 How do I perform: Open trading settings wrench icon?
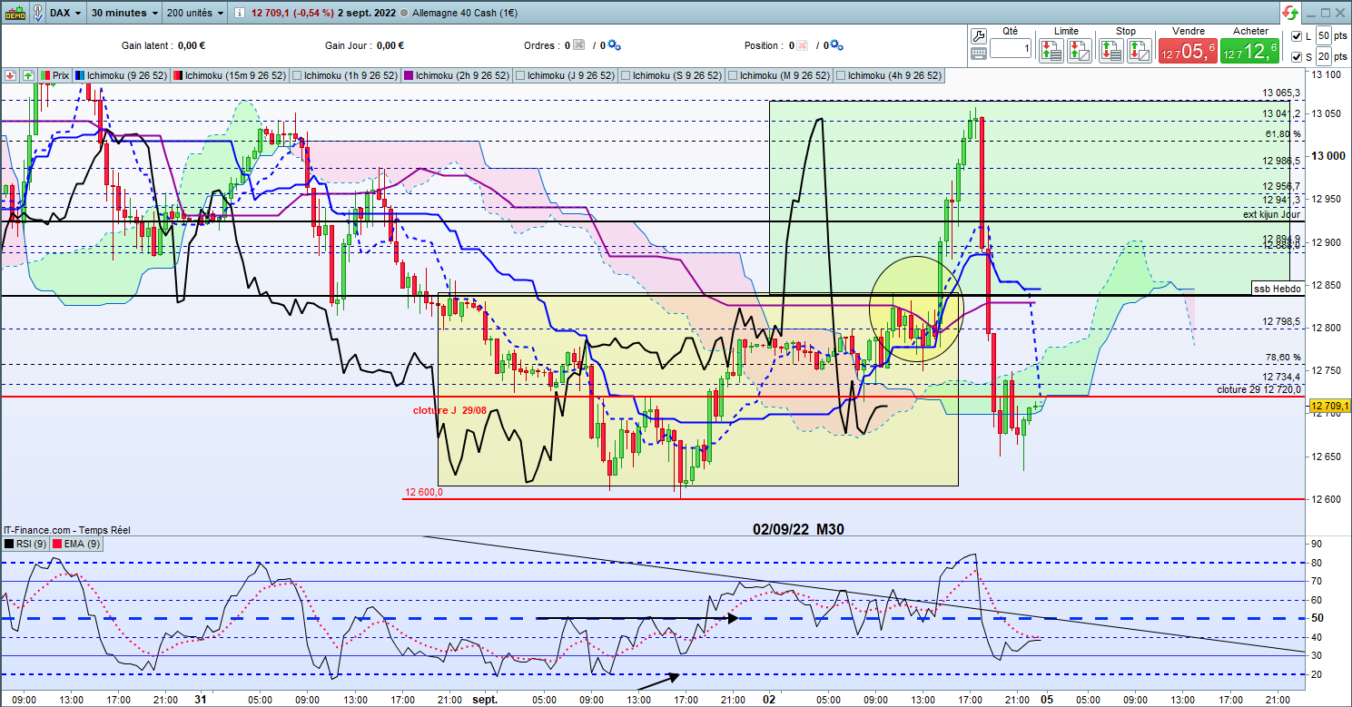point(979,35)
